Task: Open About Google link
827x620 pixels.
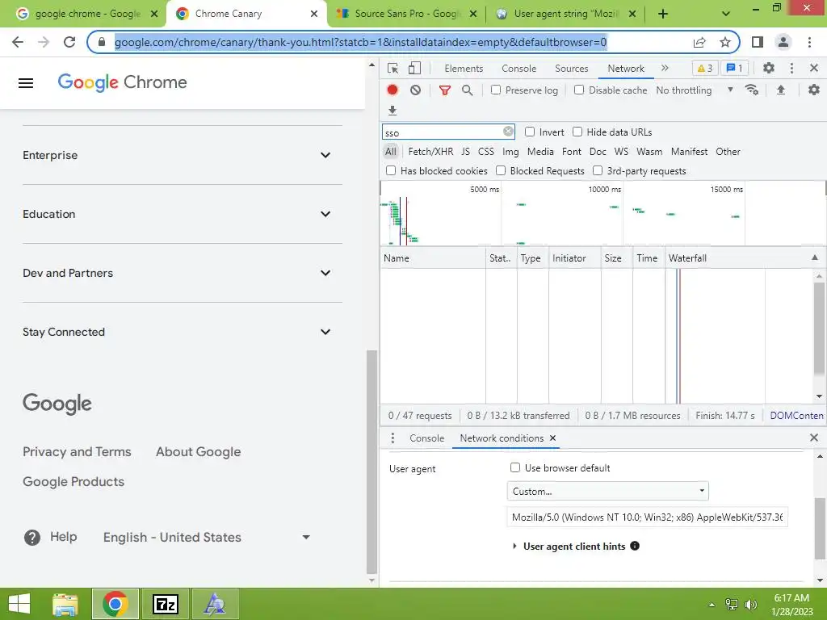Action: click(199, 452)
